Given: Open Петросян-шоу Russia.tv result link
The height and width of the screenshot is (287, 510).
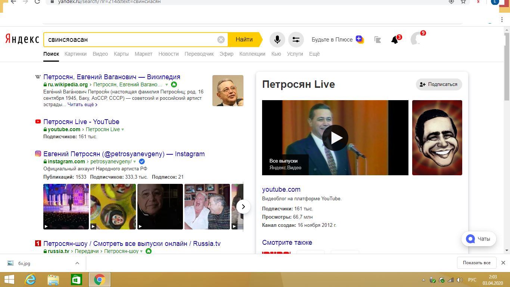Looking at the screenshot, I should coord(132,244).
